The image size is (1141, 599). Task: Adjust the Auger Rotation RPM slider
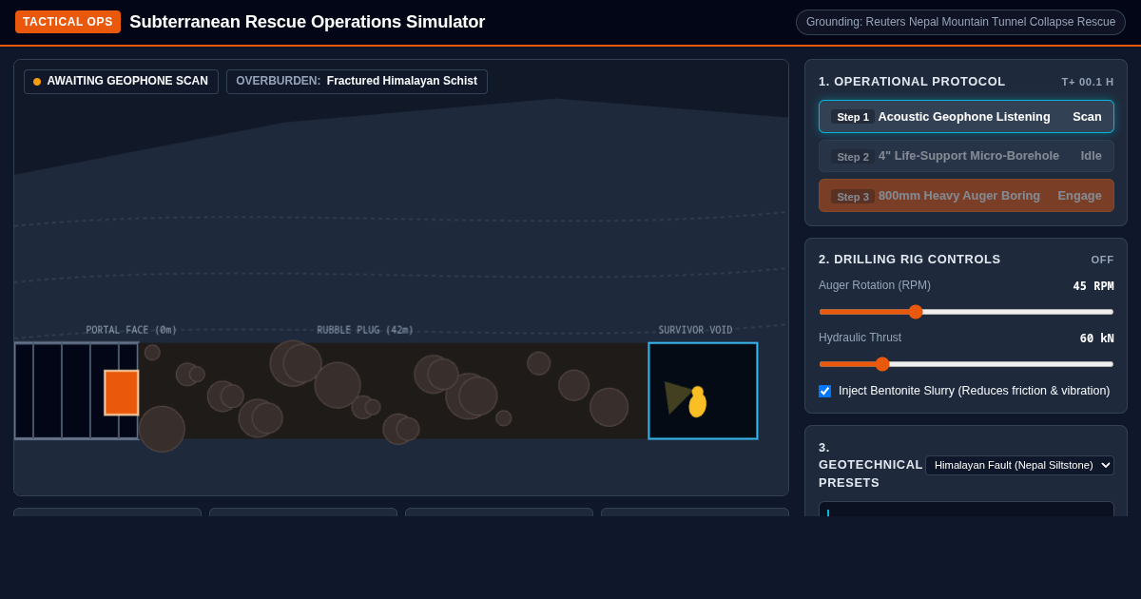966,312
